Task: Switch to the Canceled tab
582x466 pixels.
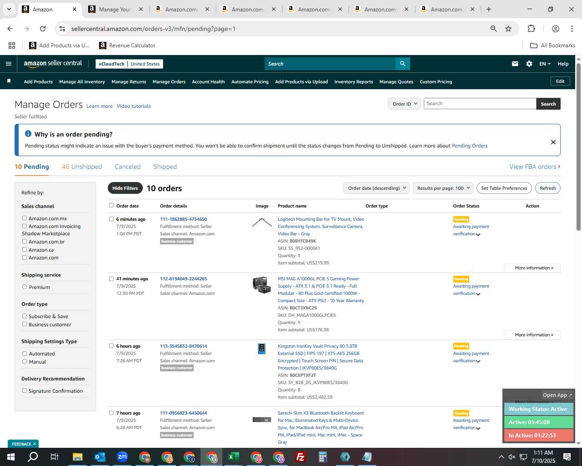Action: pyautogui.click(x=128, y=167)
